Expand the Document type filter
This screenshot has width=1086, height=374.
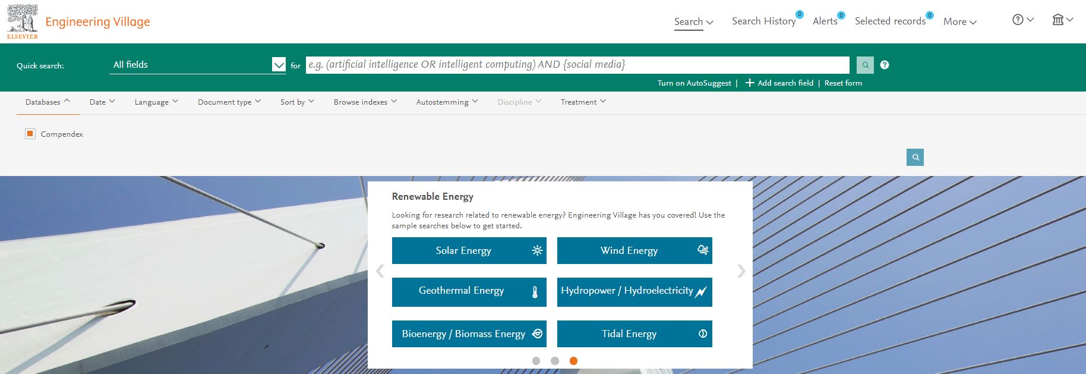pyautogui.click(x=229, y=102)
